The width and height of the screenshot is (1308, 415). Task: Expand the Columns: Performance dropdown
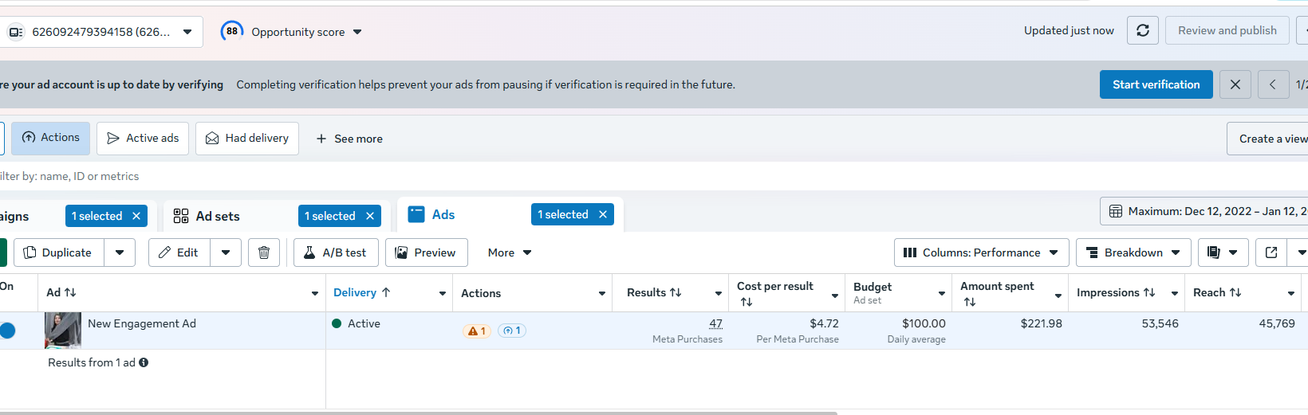[981, 253]
